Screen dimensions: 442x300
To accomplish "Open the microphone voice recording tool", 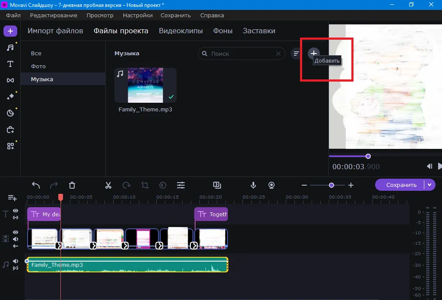I will (x=253, y=185).
